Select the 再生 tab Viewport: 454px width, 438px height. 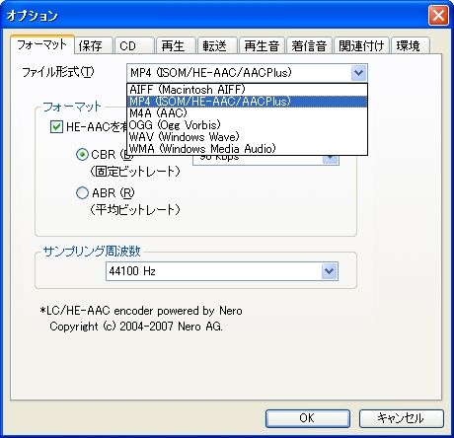(x=176, y=45)
